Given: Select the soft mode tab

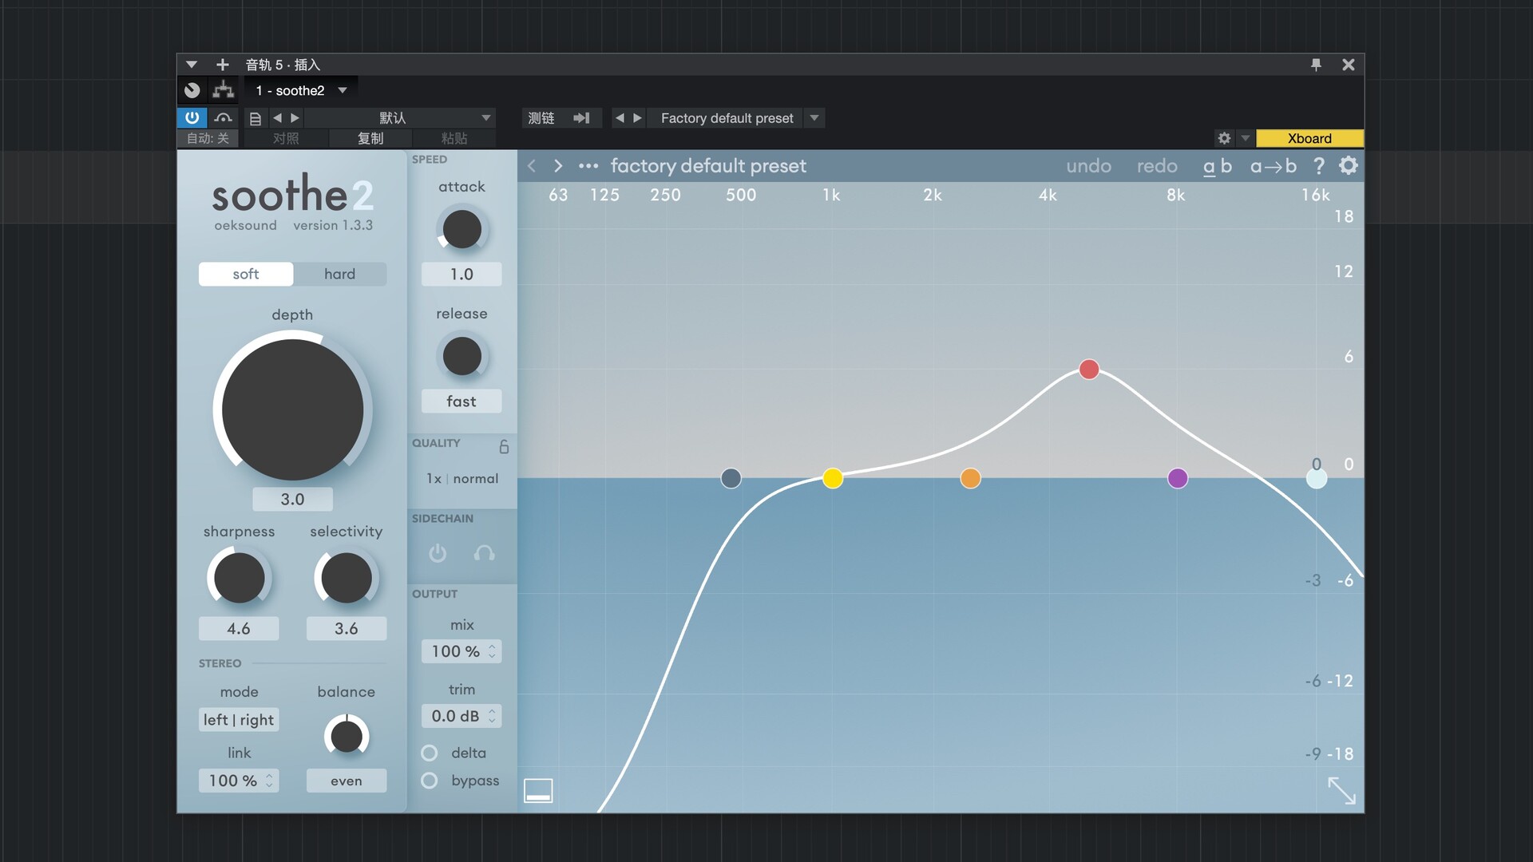Looking at the screenshot, I should pyautogui.click(x=245, y=274).
